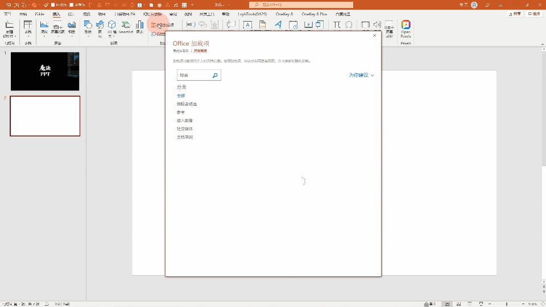This screenshot has width=546, height=307.
Task: Click the Comments button top right
Action: click(x=534, y=14)
